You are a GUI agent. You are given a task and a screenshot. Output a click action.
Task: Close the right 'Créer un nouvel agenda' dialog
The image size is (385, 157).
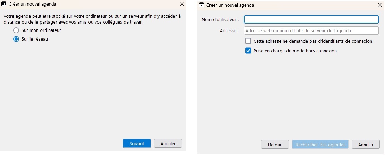click(379, 5)
